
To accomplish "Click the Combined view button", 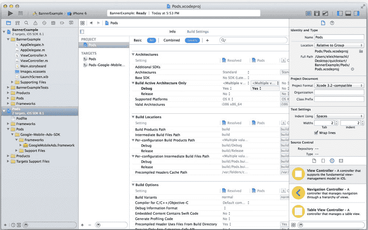I will tap(171, 40).
